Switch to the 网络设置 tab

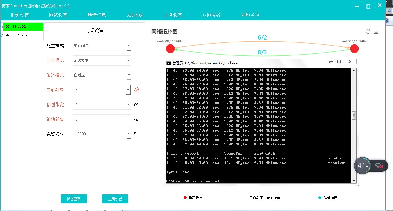(x=58, y=15)
